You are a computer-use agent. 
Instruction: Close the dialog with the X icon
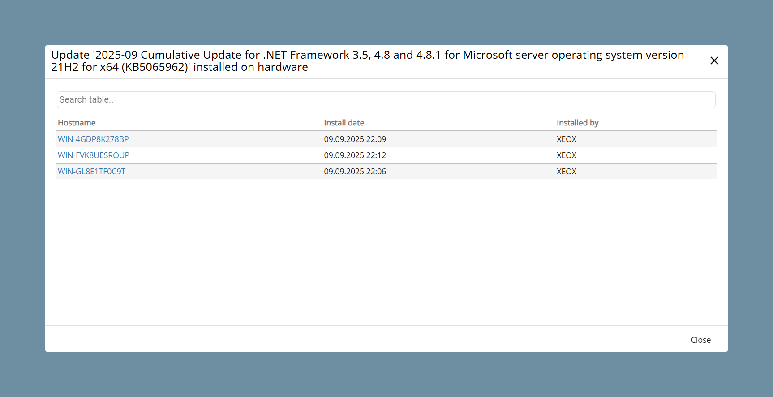click(714, 60)
